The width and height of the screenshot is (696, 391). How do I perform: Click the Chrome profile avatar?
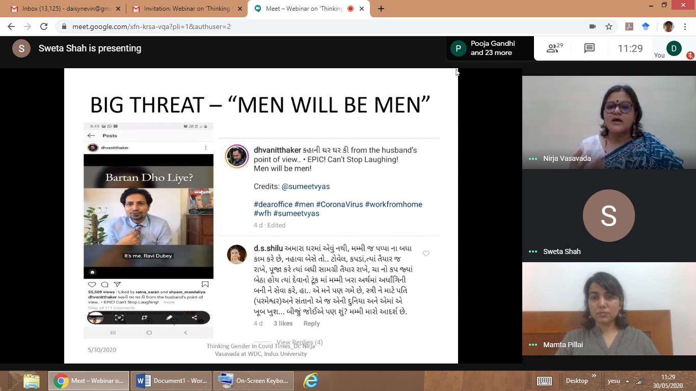(x=668, y=26)
